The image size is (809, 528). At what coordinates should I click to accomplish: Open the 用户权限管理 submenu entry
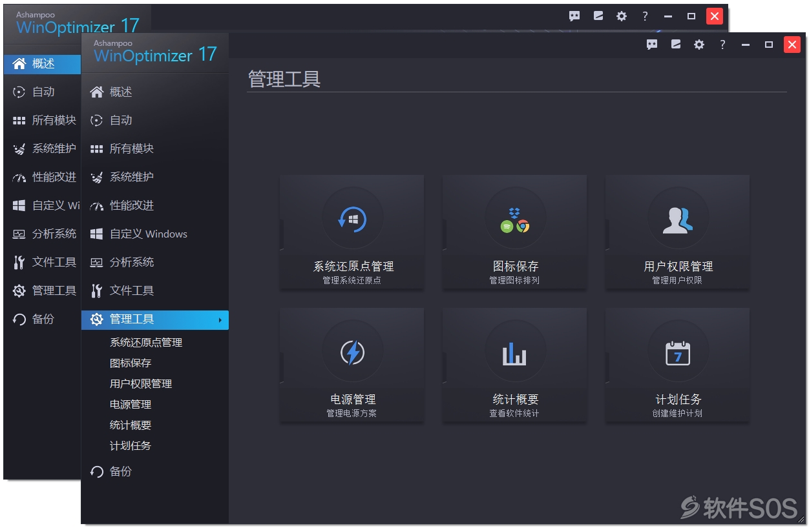[141, 384]
